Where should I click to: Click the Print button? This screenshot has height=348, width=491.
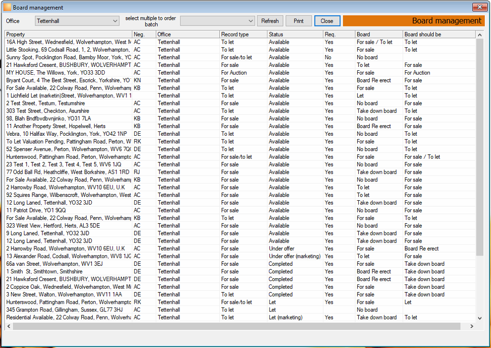[299, 21]
